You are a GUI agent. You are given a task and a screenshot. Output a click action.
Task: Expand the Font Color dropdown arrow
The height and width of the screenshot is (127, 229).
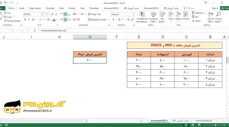tap(57, 20)
